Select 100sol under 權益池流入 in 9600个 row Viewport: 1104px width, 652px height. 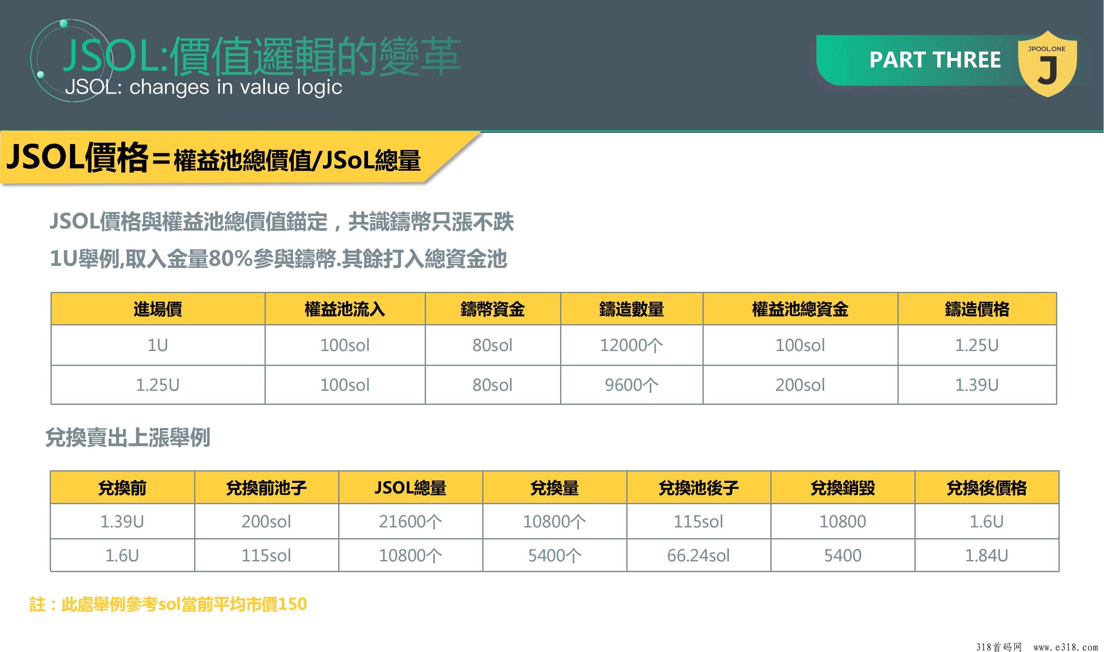(345, 385)
